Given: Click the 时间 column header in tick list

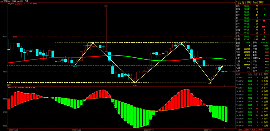Looking at the screenshot, I should (238, 75).
